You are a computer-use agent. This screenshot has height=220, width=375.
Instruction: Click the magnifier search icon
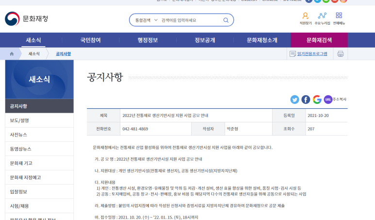[226, 20]
